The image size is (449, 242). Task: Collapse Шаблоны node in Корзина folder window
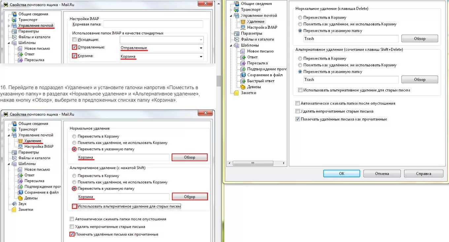[x=9, y=164]
